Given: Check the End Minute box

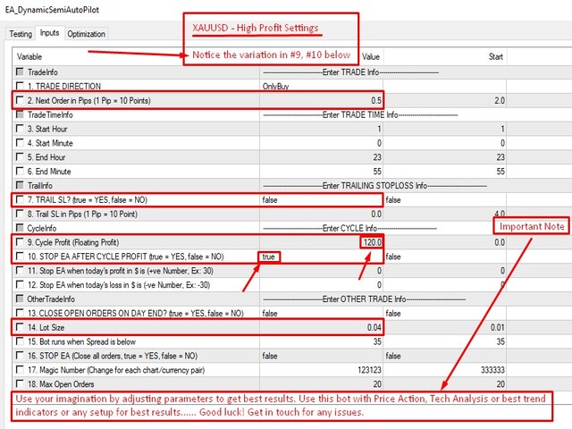Looking at the screenshot, I should [20, 171].
